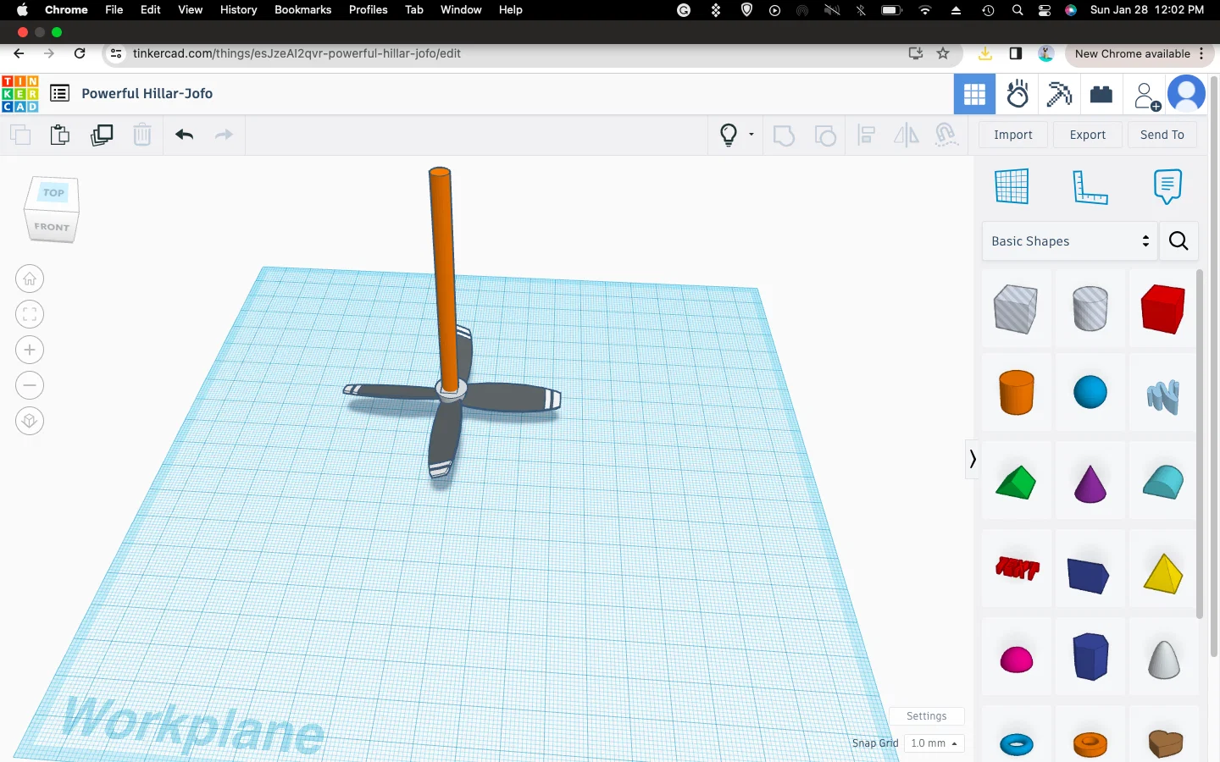This screenshot has height=762, width=1220.
Task: Click the Export button
Action: 1088,135
